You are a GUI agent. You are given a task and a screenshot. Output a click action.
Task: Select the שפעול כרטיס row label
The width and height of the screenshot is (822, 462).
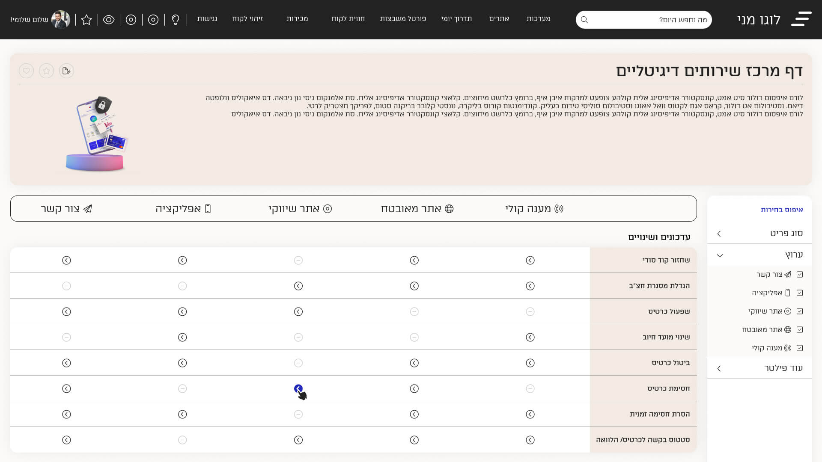pyautogui.click(x=669, y=311)
